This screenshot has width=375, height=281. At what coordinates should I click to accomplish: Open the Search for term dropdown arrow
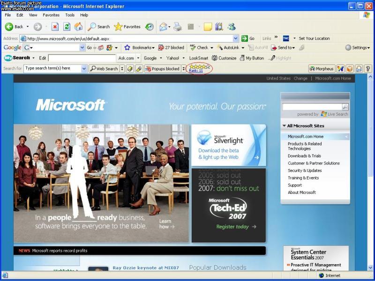(x=84, y=69)
